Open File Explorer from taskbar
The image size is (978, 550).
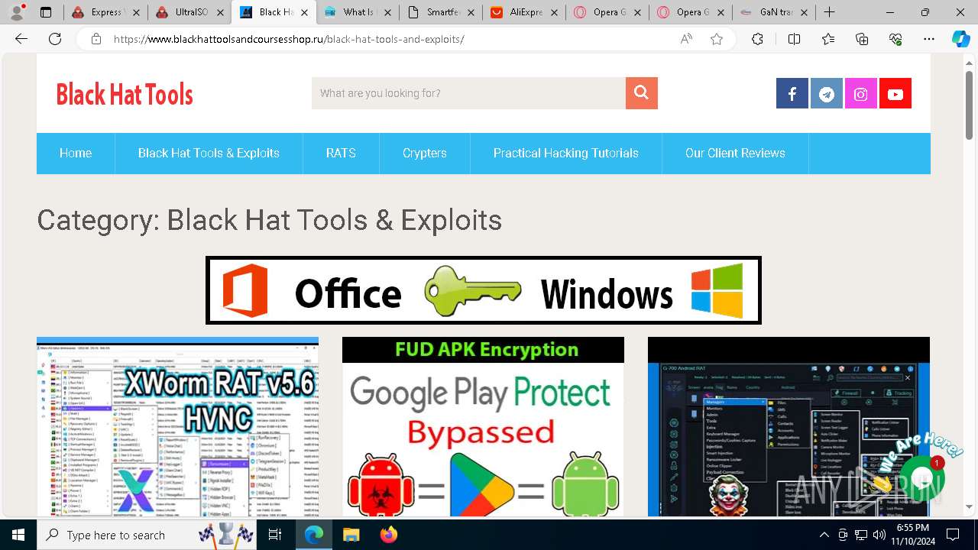click(351, 535)
